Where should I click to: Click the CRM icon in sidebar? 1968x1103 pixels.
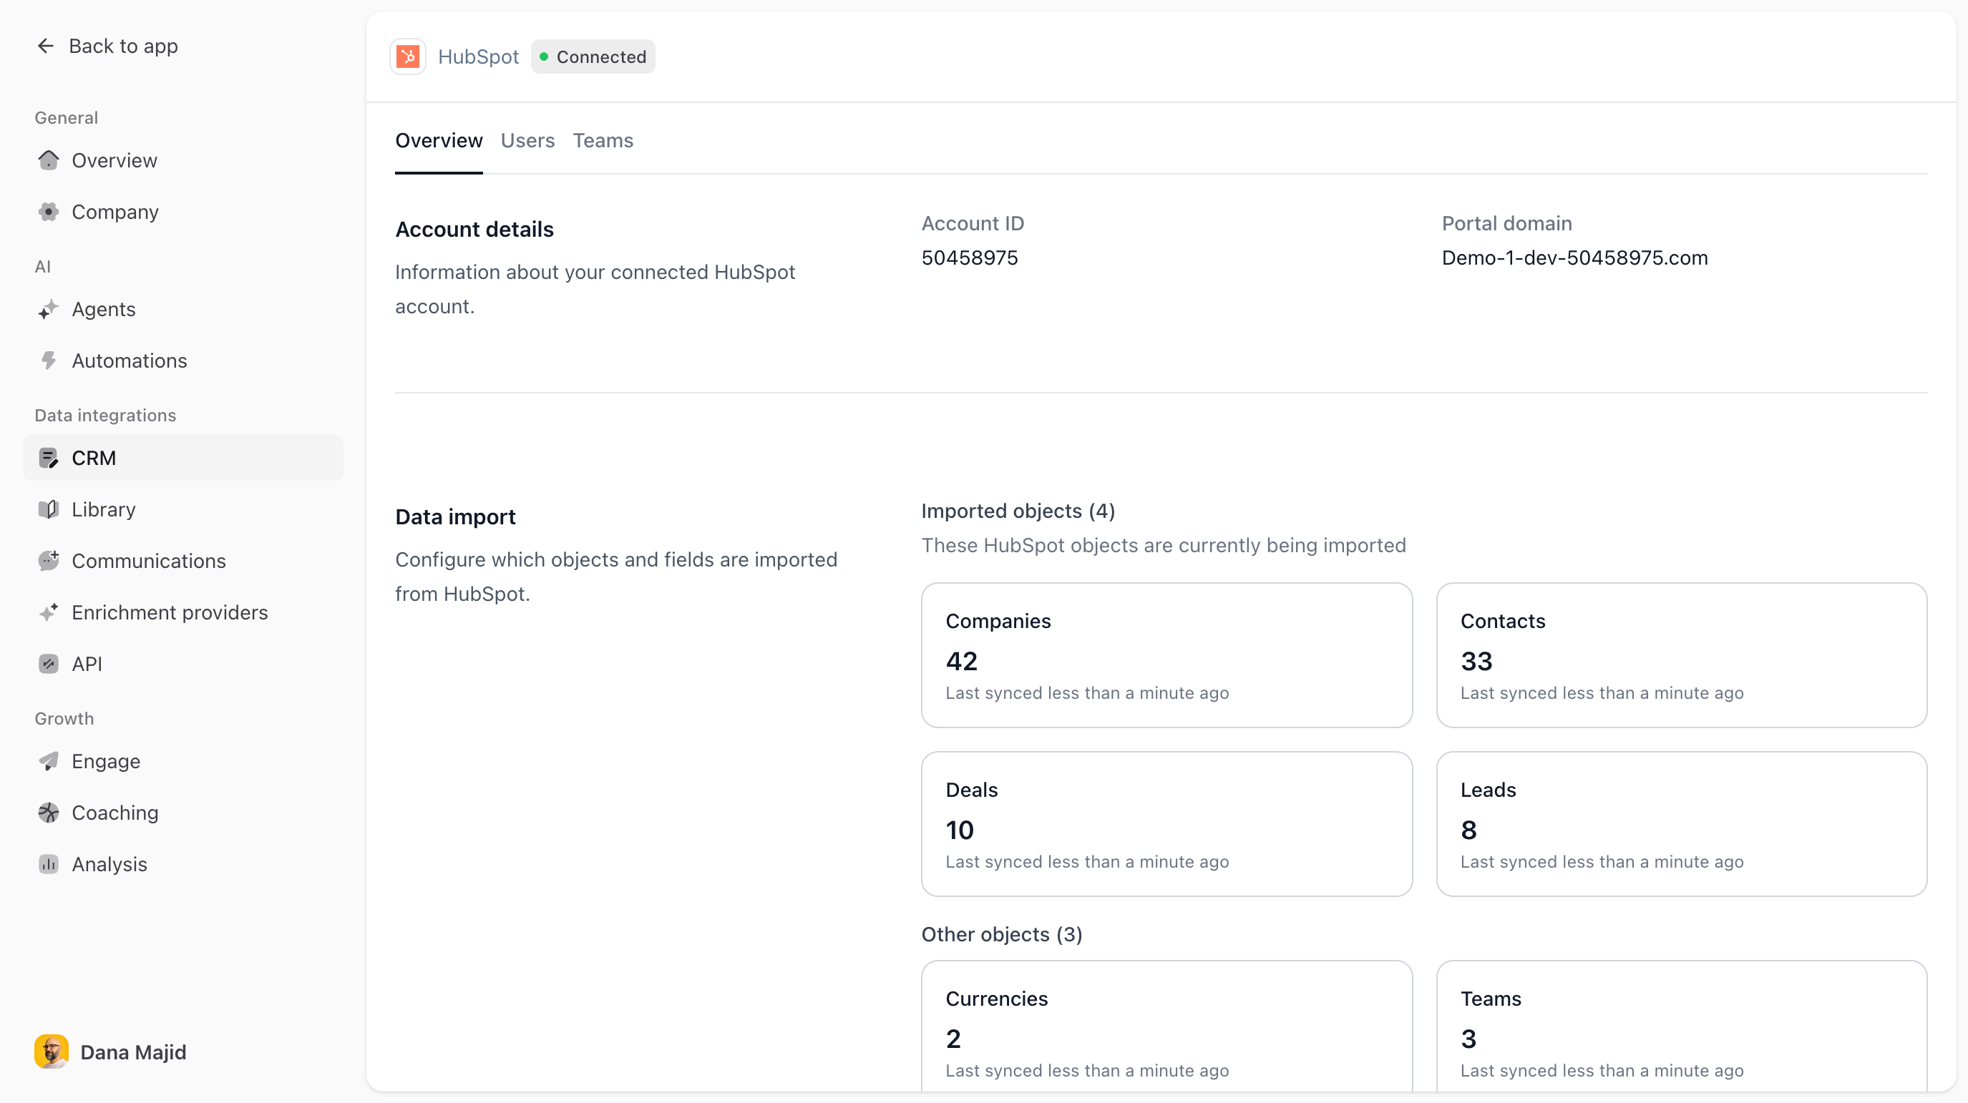coord(48,459)
